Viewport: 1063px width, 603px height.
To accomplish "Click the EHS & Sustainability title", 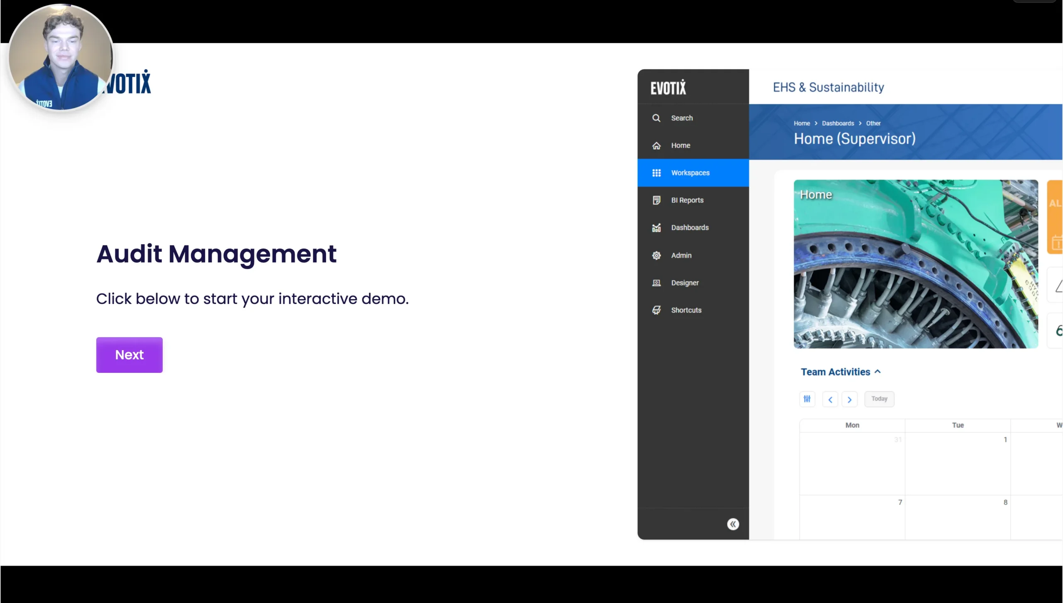I will (828, 87).
